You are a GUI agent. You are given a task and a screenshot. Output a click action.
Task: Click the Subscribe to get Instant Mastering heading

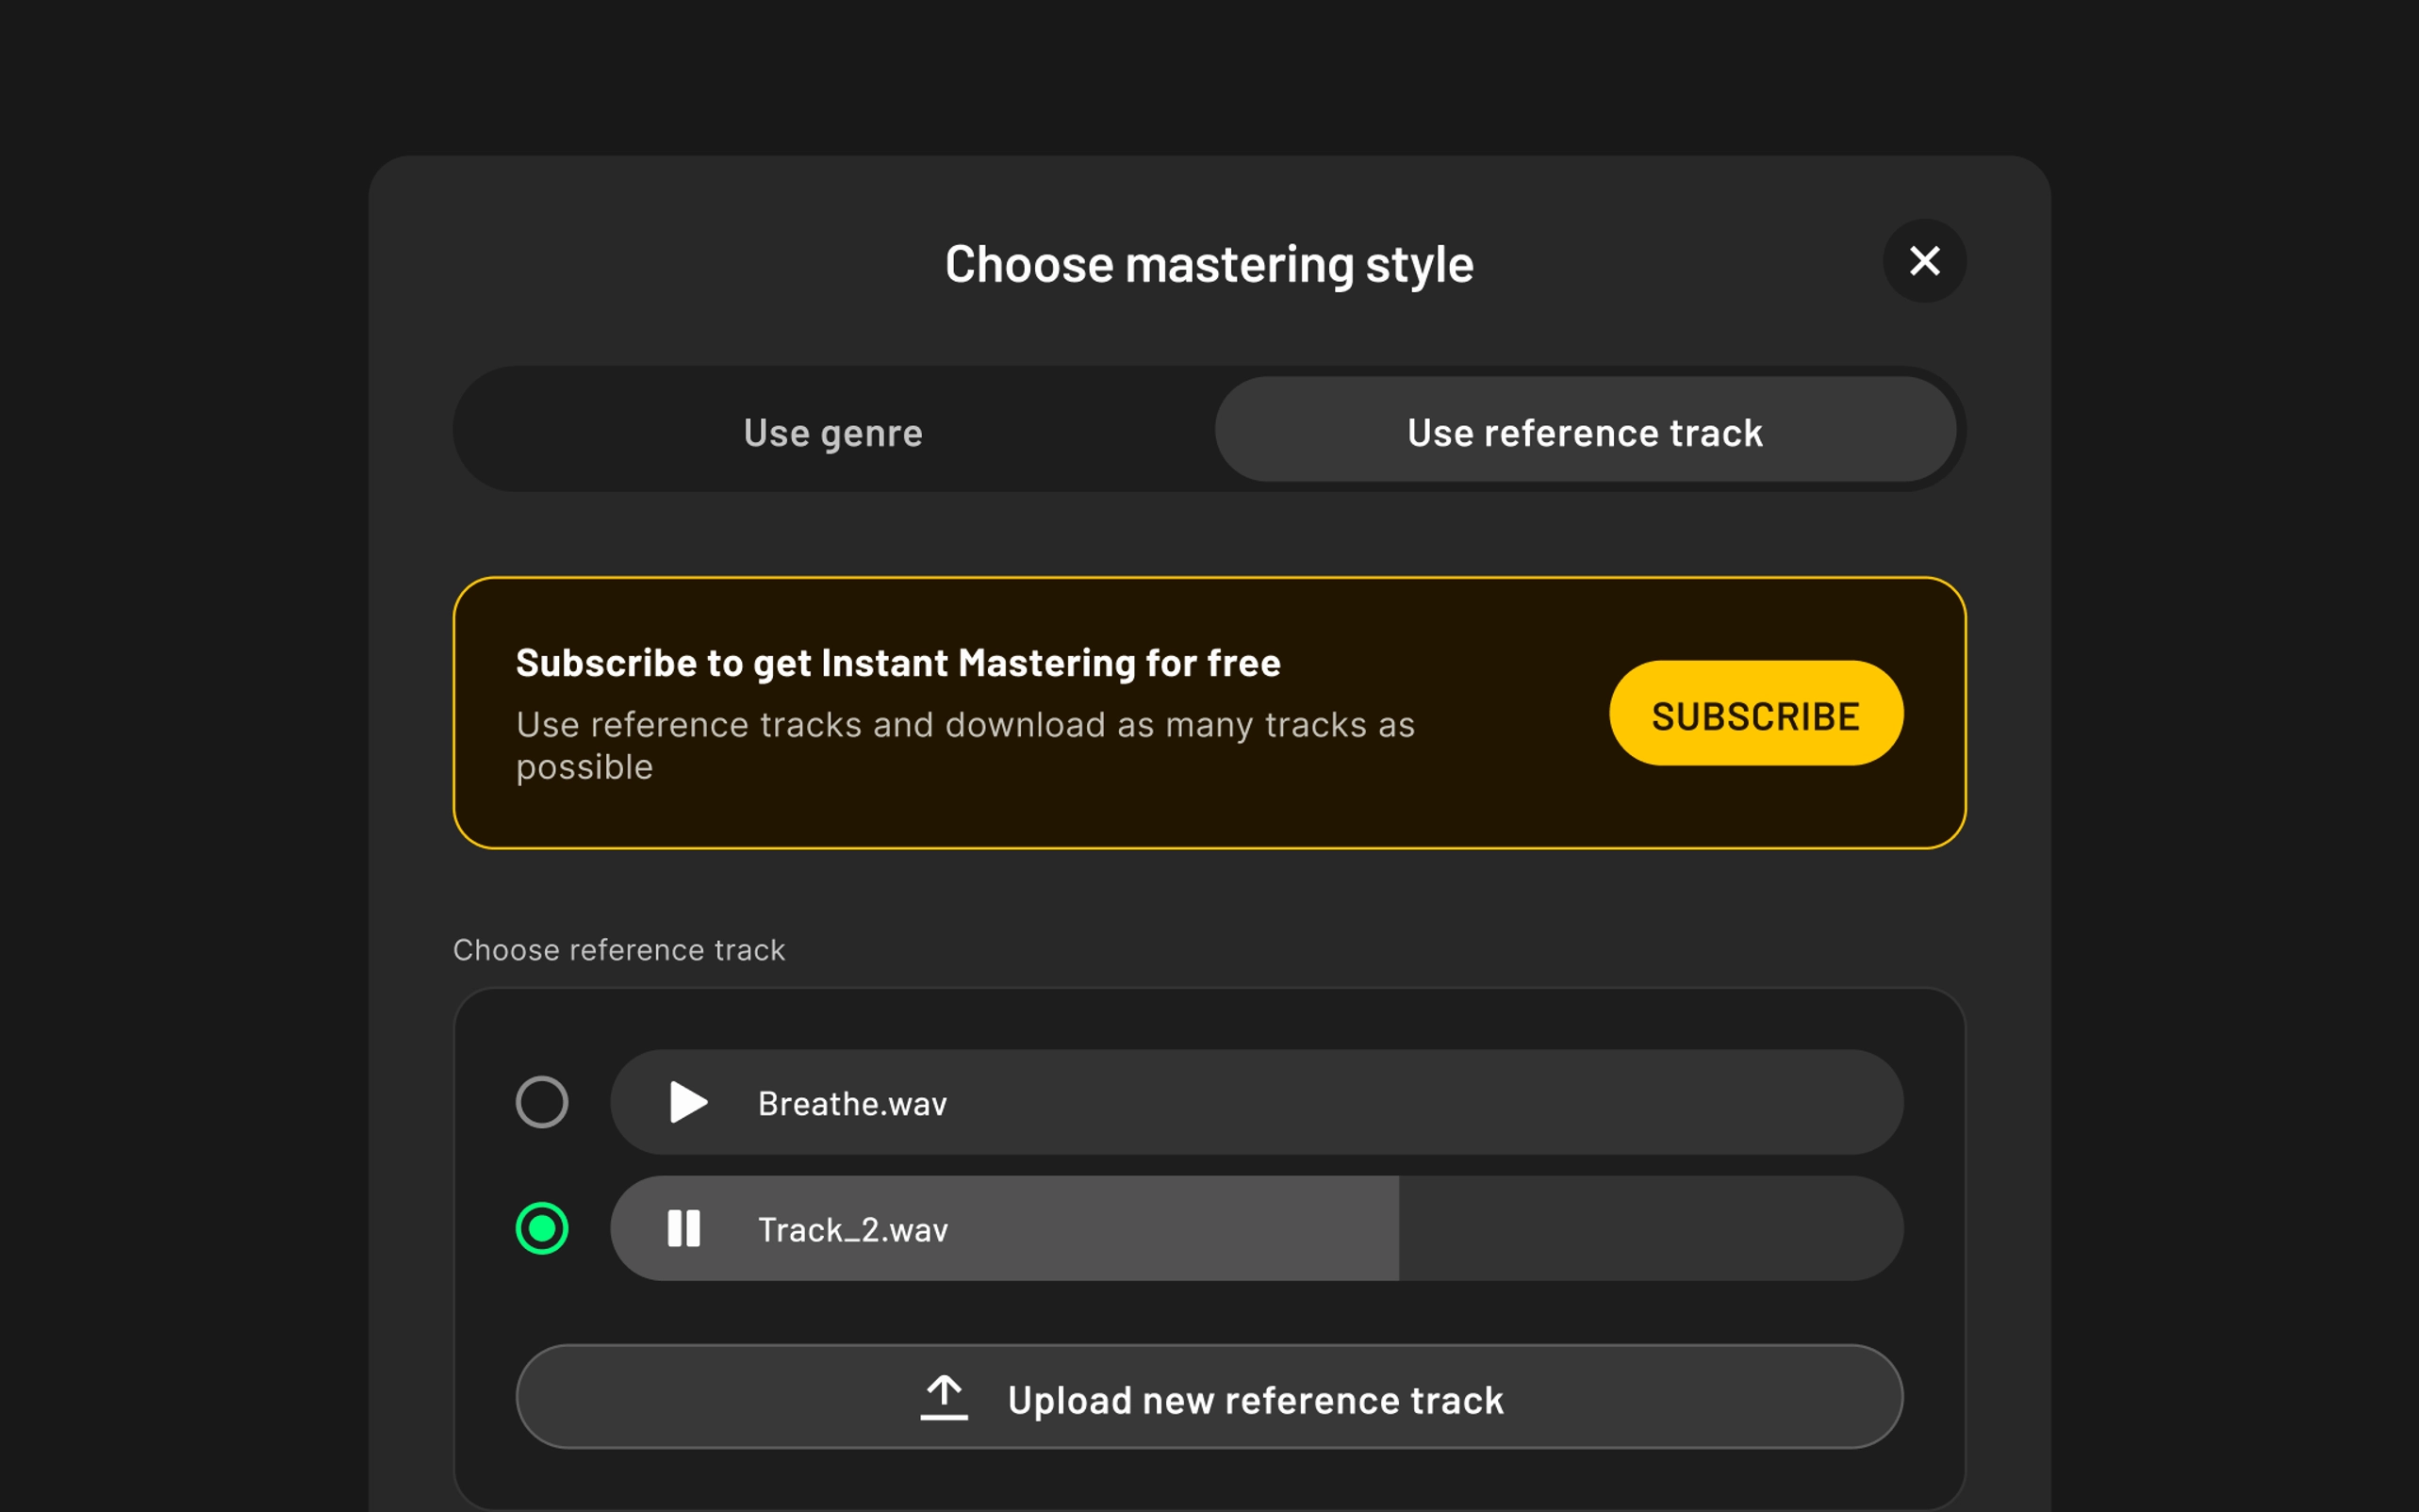click(898, 663)
